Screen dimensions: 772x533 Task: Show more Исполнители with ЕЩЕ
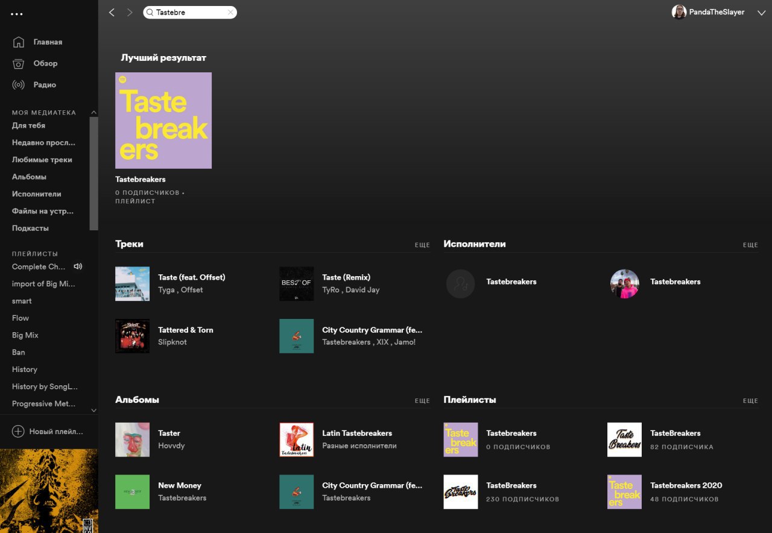750,245
